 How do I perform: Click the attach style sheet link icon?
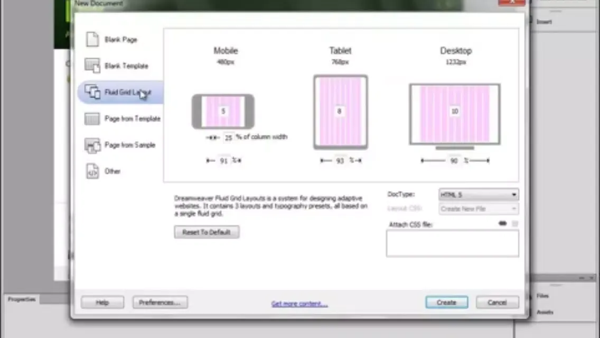(502, 223)
